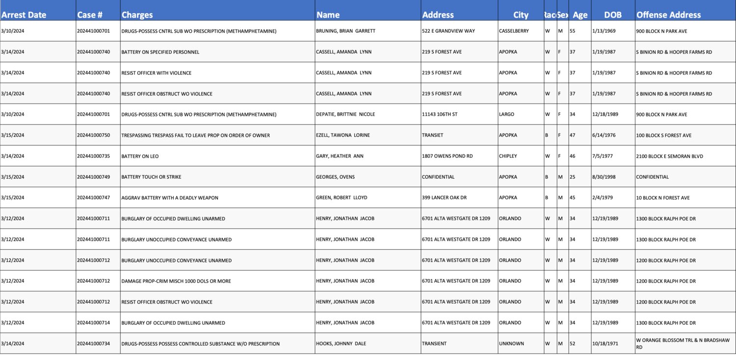Select case number 202441000735
Image resolution: width=736 pixels, height=355 pixels.
coord(93,156)
